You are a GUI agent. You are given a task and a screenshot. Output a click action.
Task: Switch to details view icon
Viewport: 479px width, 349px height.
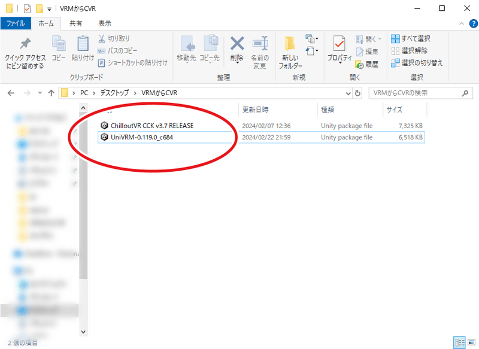point(460,342)
